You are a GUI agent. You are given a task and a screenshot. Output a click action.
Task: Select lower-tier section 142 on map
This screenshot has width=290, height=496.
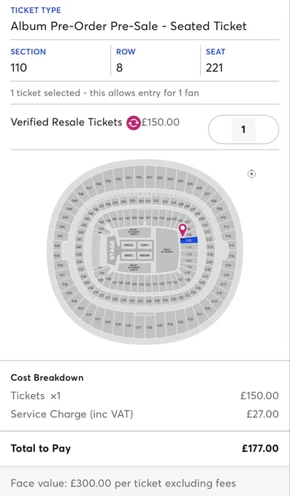point(127,218)
